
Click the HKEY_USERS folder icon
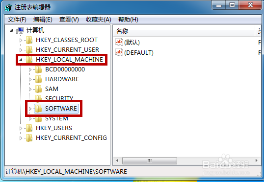click(x=29, y=128)
